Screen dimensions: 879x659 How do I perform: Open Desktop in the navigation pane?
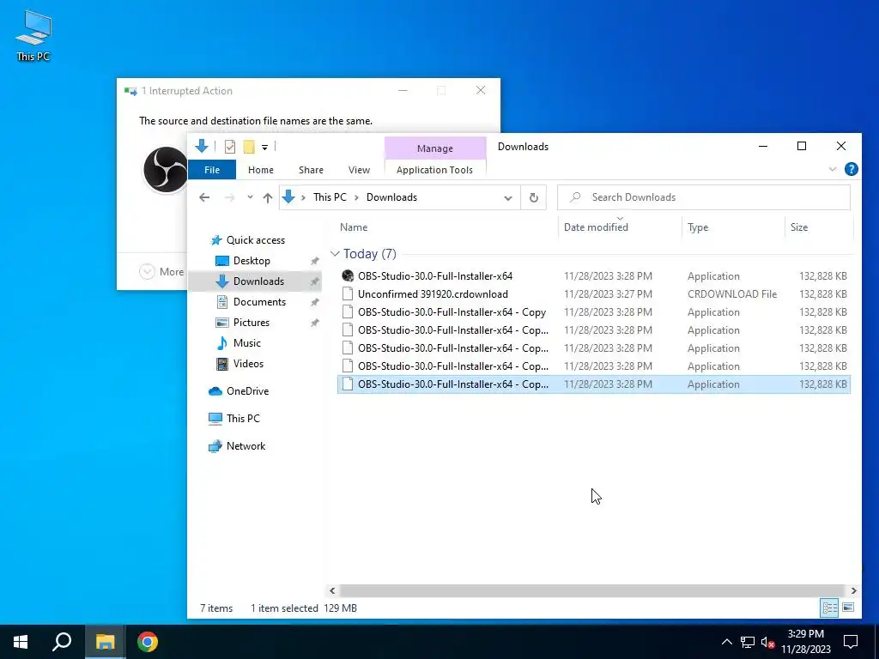pyautogui.click(x=252, y=261)
